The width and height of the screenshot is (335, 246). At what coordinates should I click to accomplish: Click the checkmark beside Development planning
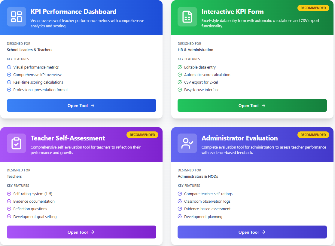tap(180, 217)
